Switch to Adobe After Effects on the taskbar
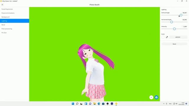Image resolution: width=189 pixels, height=106 pixels. point(112,104)
